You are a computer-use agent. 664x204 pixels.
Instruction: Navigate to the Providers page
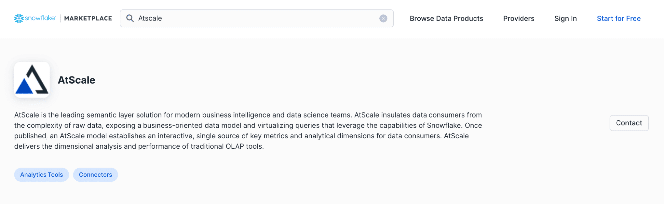518,18
